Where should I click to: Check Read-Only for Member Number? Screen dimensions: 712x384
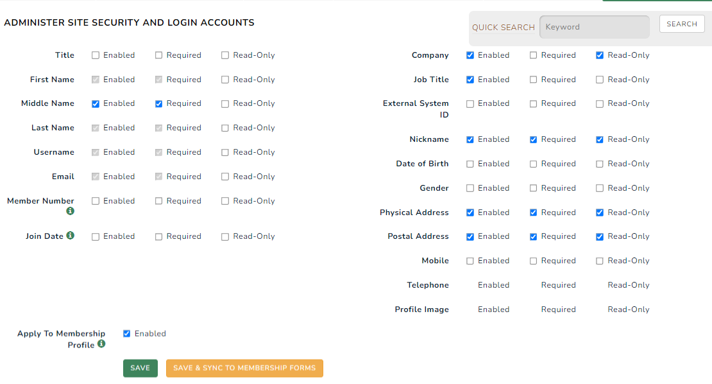point(225,201)
